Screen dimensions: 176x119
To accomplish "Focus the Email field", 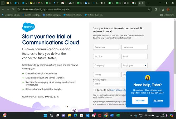I will point(134,56).
